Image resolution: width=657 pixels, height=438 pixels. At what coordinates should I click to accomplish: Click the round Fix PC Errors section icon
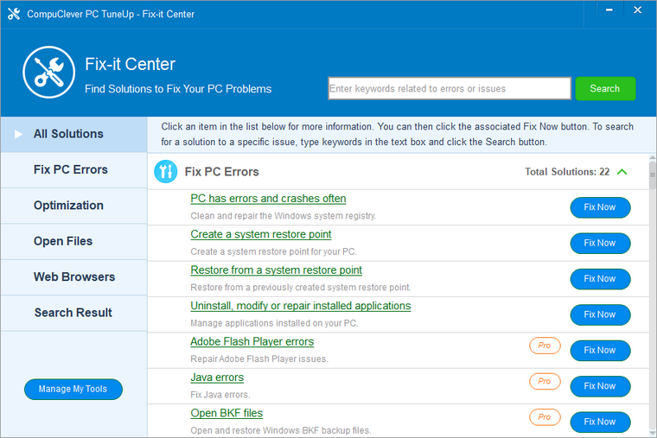[x=165, y=172]
